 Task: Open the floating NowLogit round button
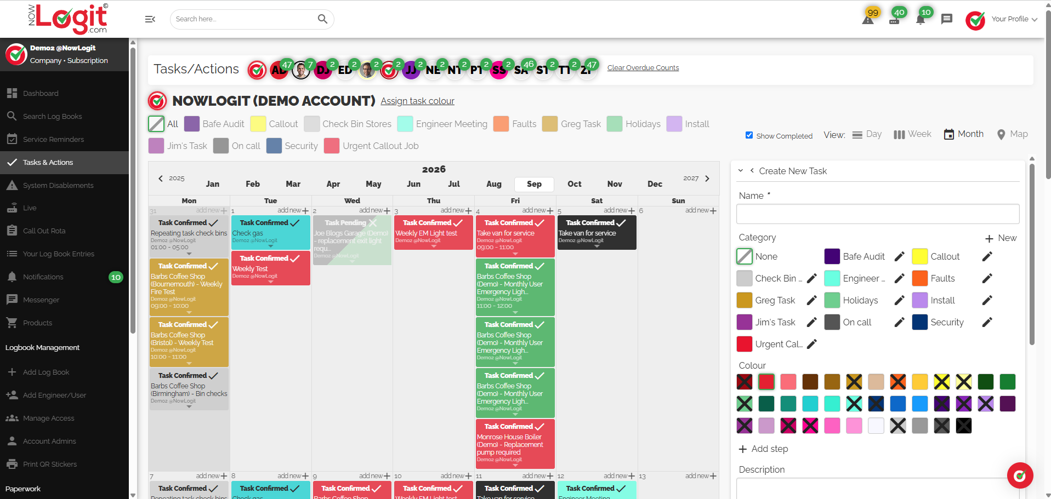click(x=1020, y=475)
